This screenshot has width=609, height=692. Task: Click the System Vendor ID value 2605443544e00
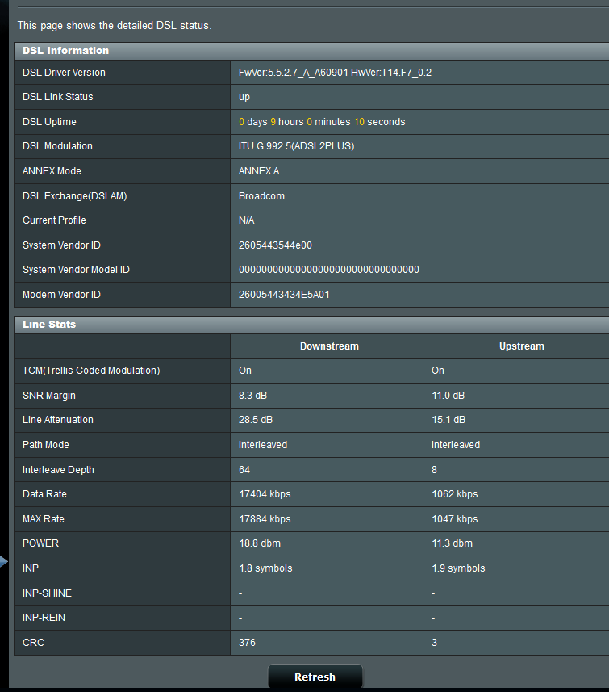[x=275, y=245]
